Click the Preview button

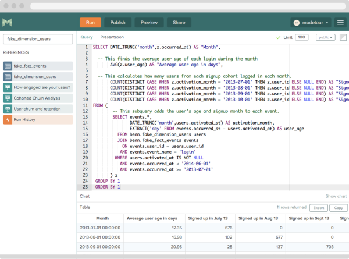pyautogui.click(x=149, y=23)
